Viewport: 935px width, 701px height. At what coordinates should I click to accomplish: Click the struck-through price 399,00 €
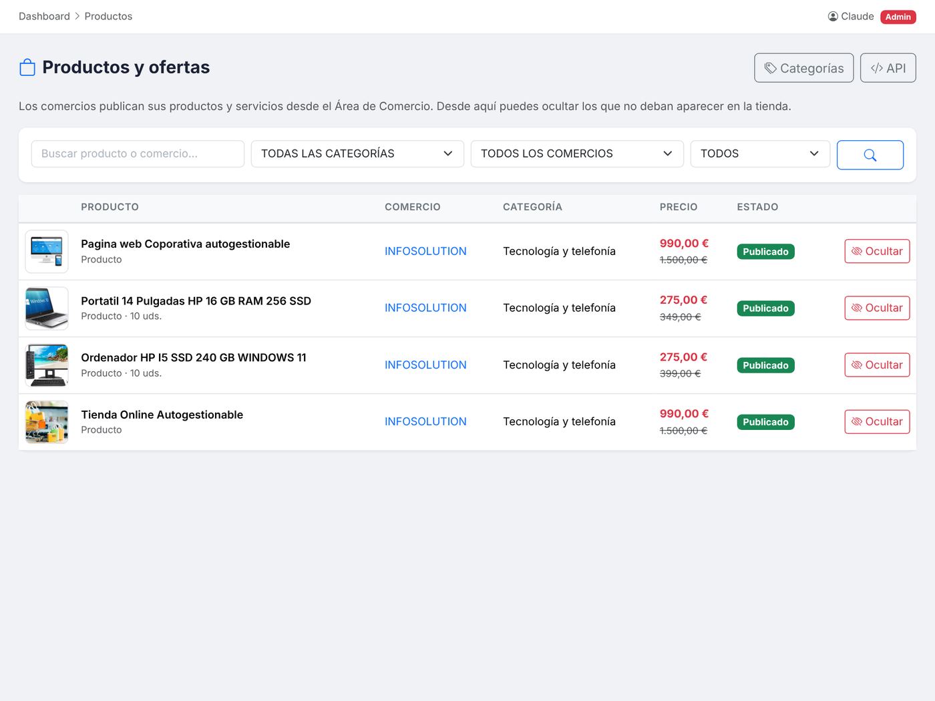click(x=680, y=374)
